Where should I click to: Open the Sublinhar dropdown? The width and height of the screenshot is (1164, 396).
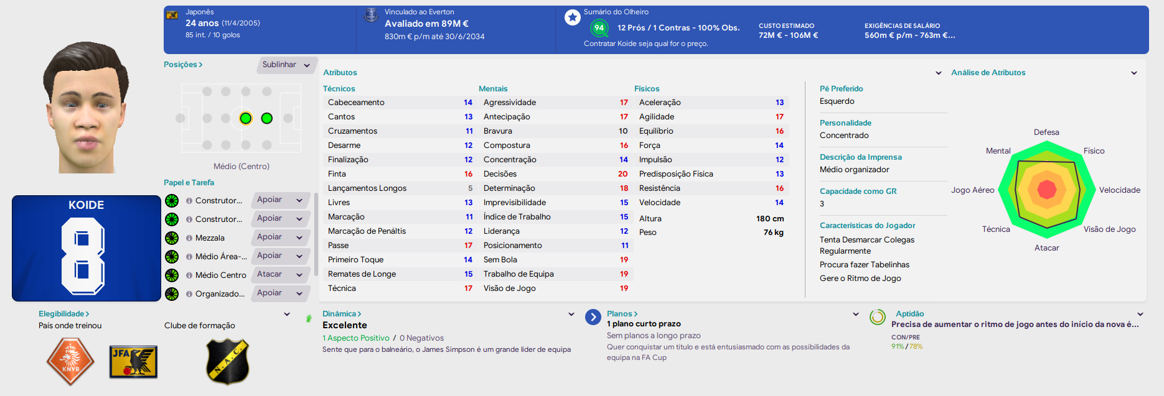(x=286, y=65)
